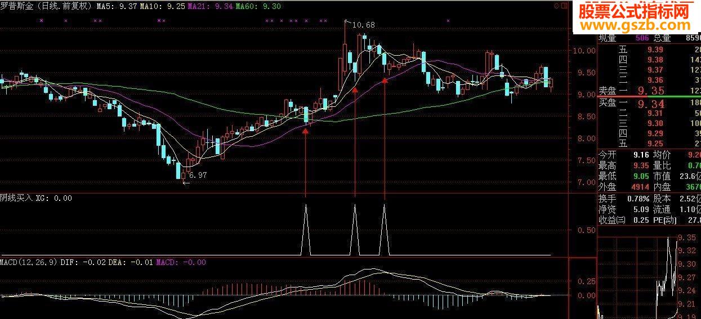Click the MACD(12,26,9) indicator name
This screenshot has height=319, width=701.
pyautogui.click(x=29, y=262)
